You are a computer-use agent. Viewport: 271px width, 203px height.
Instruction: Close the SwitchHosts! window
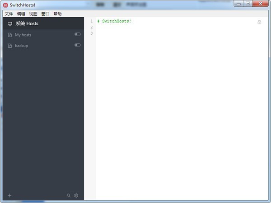[x=261, y=4]
